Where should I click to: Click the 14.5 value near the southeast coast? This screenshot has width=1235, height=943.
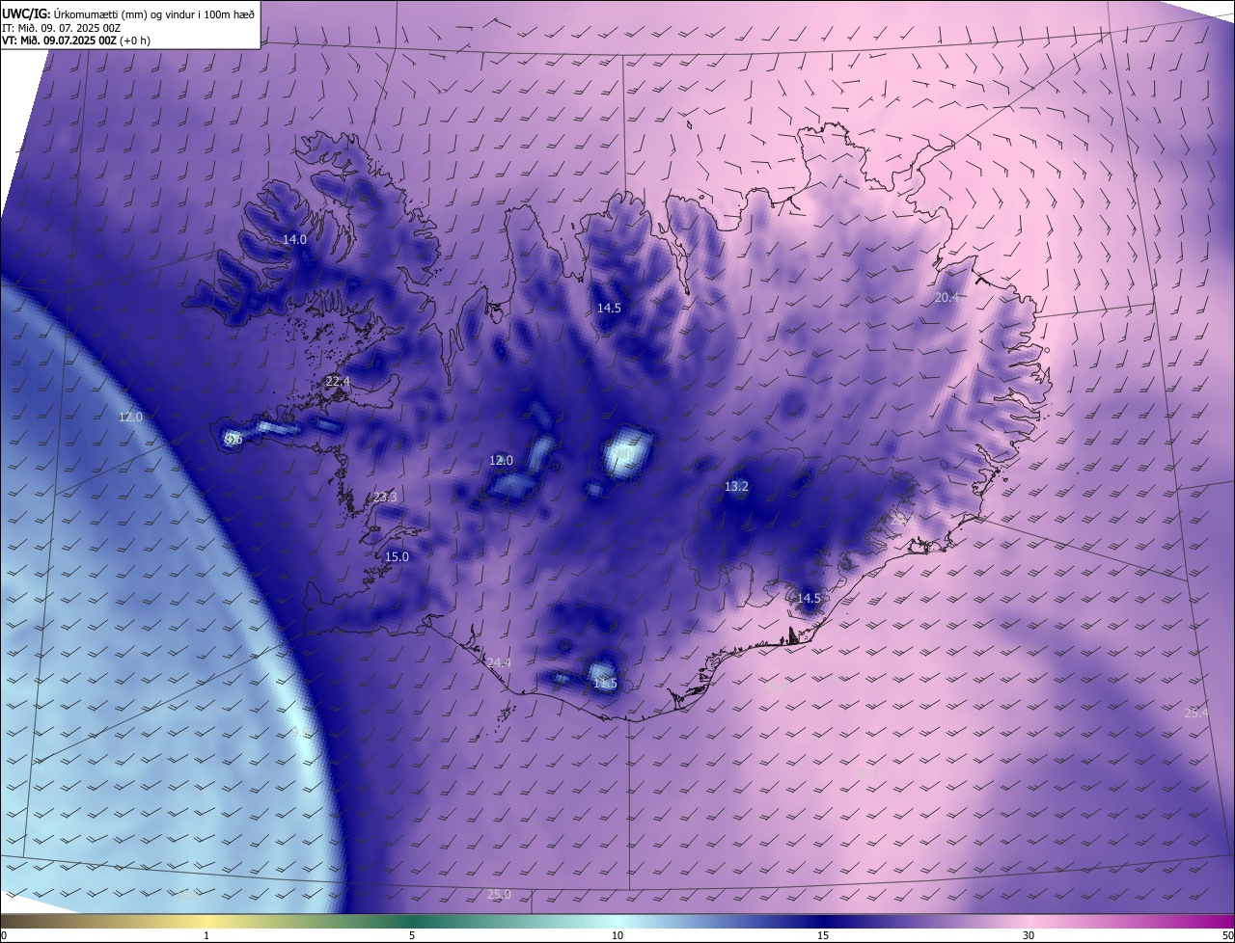coord(809,599)
